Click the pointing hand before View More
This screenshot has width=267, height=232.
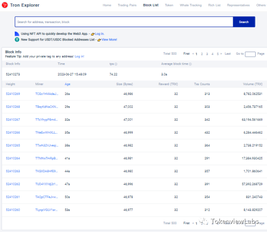(99, 40)
